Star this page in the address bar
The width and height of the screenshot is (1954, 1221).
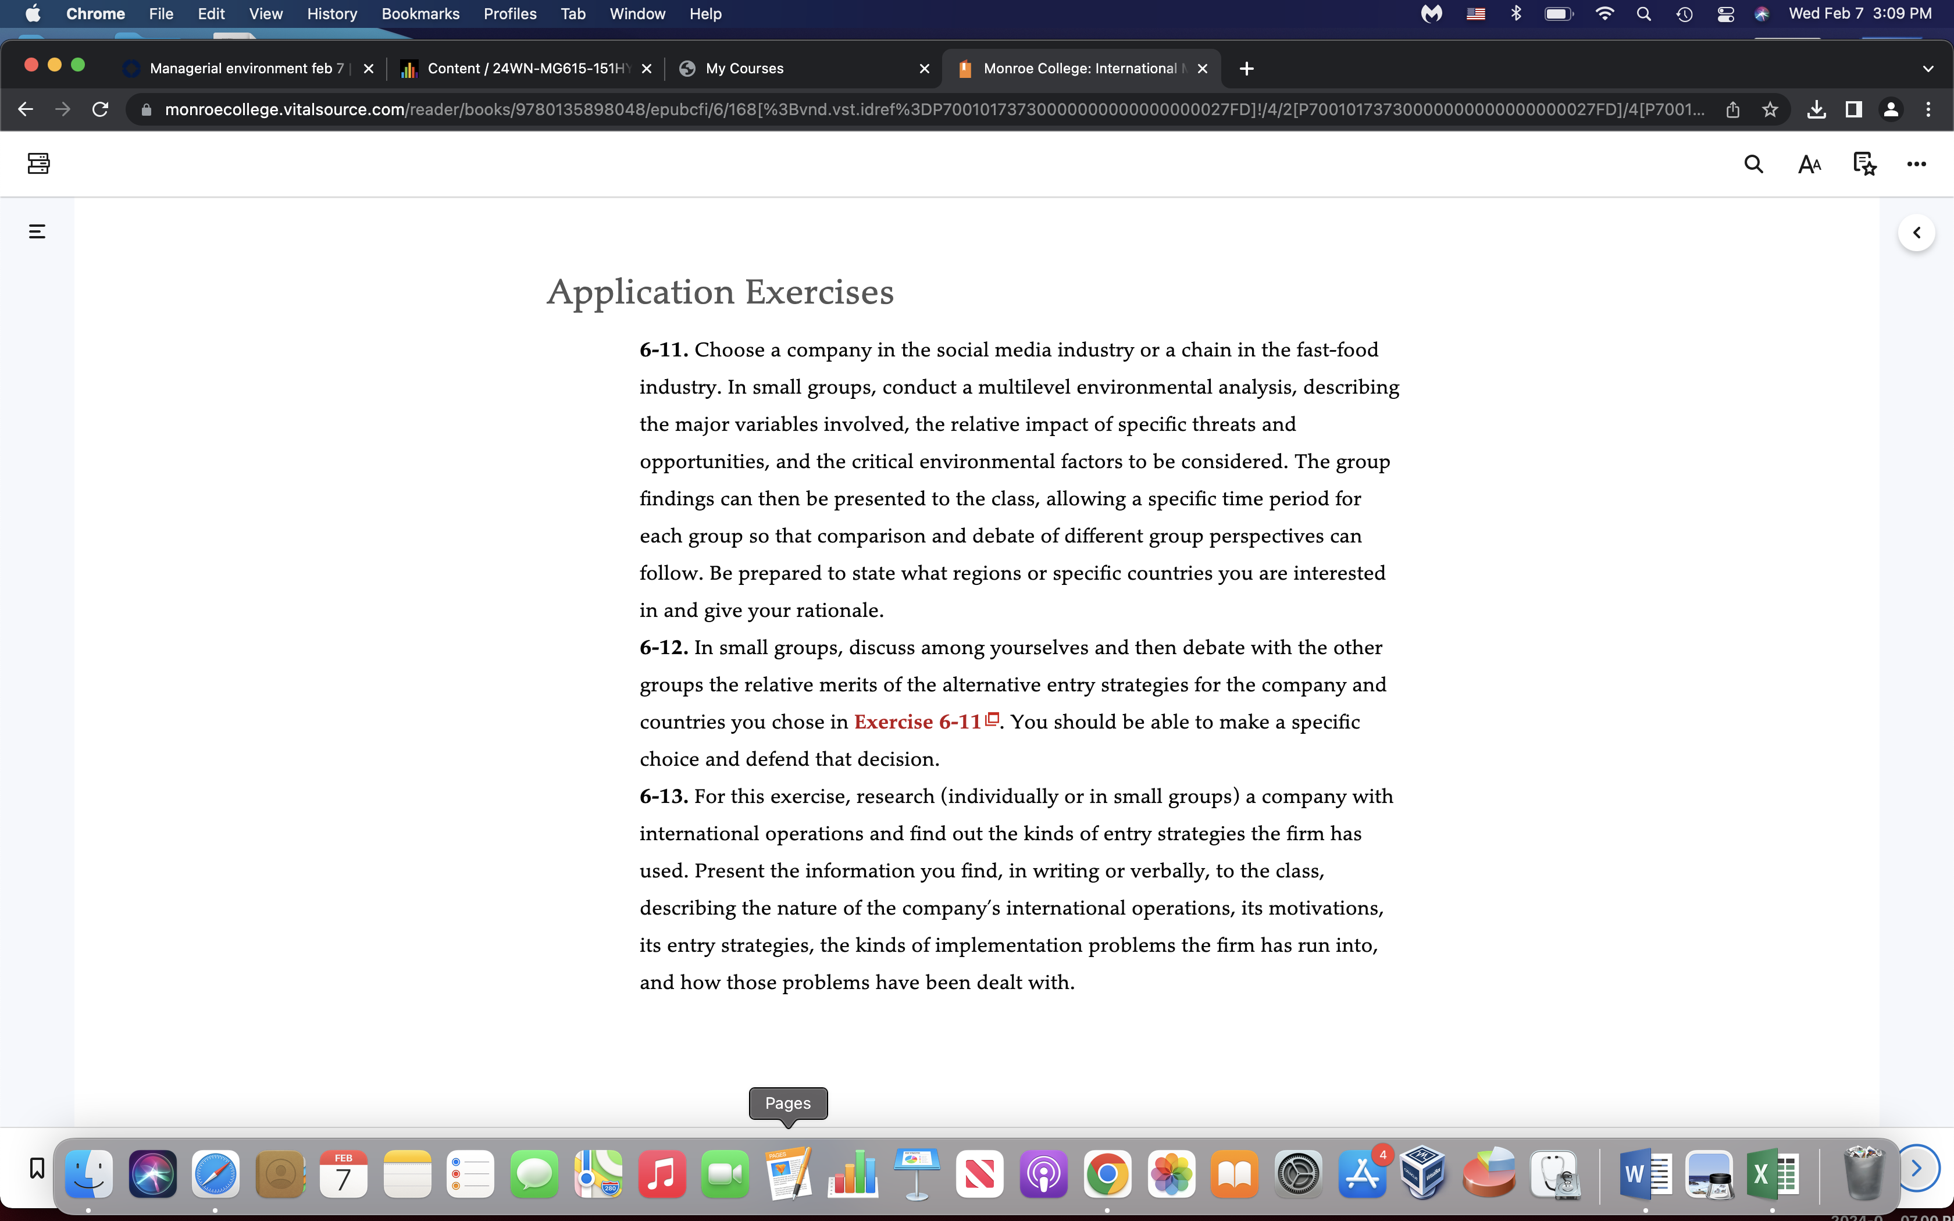1770,109
